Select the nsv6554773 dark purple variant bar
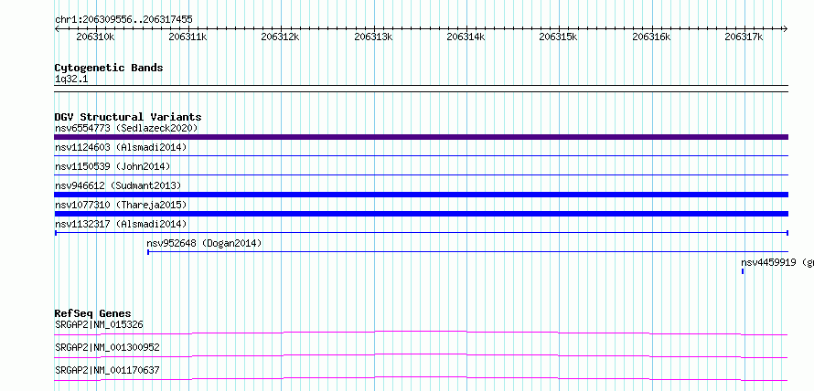The image size is (814, 391). 421,137
